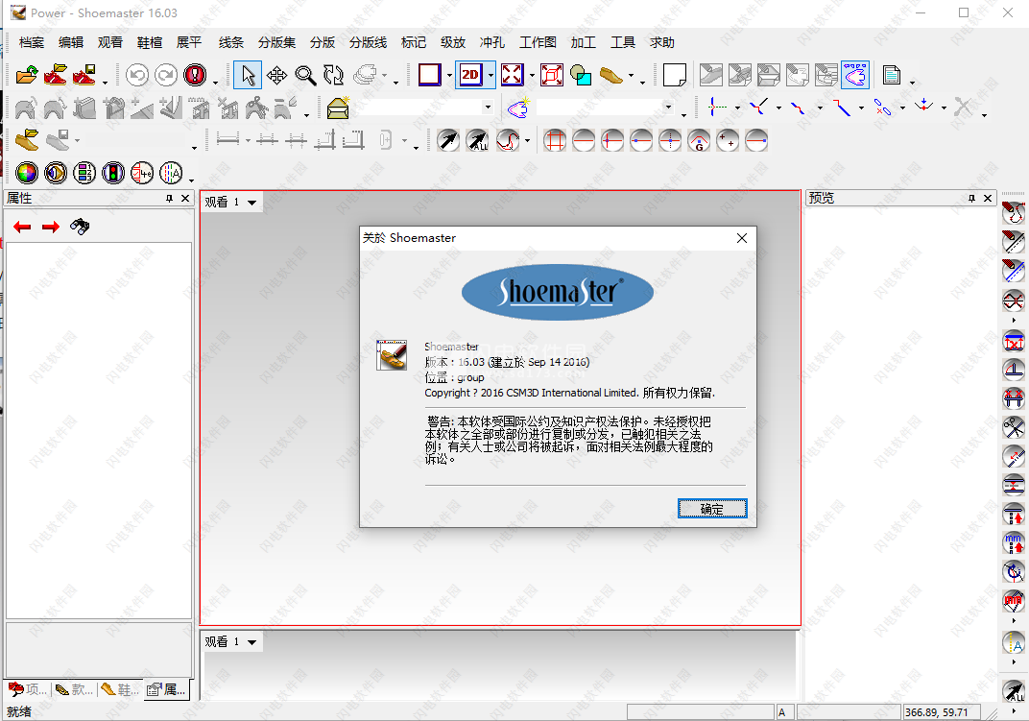1029x721 pixels.
Task: Click the fit-to-screen expand arrows icon
Action: [x=512, y=75]
